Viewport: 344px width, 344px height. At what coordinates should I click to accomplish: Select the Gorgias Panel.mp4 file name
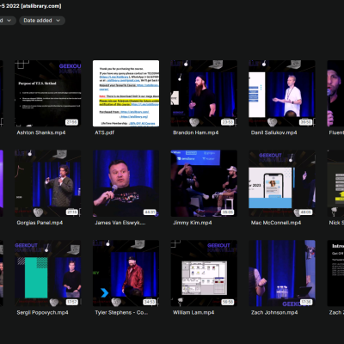tap(40, 223)
